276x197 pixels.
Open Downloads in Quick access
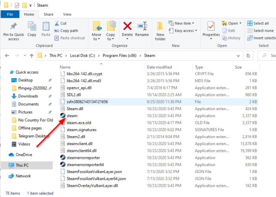(x=24, y=96)
